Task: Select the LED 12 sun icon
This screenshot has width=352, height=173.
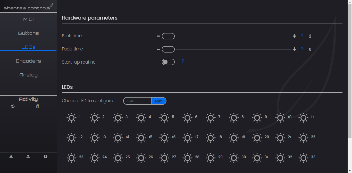Action: [x=72, y=138]
